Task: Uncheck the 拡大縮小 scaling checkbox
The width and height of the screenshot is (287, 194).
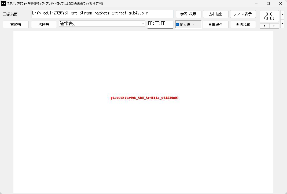Action: [177, 25]
